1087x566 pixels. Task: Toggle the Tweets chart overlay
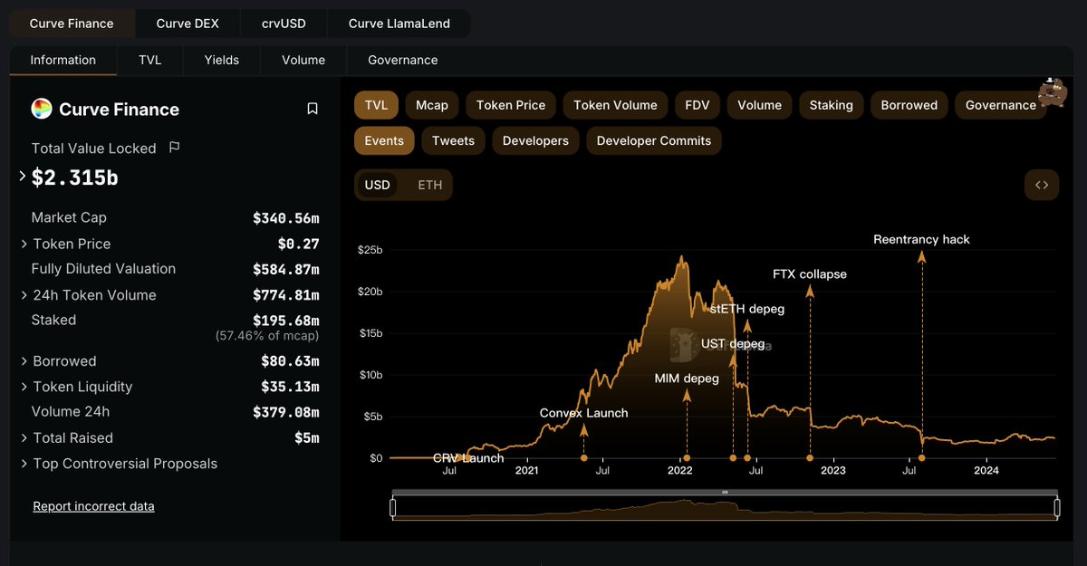[453, 140]
